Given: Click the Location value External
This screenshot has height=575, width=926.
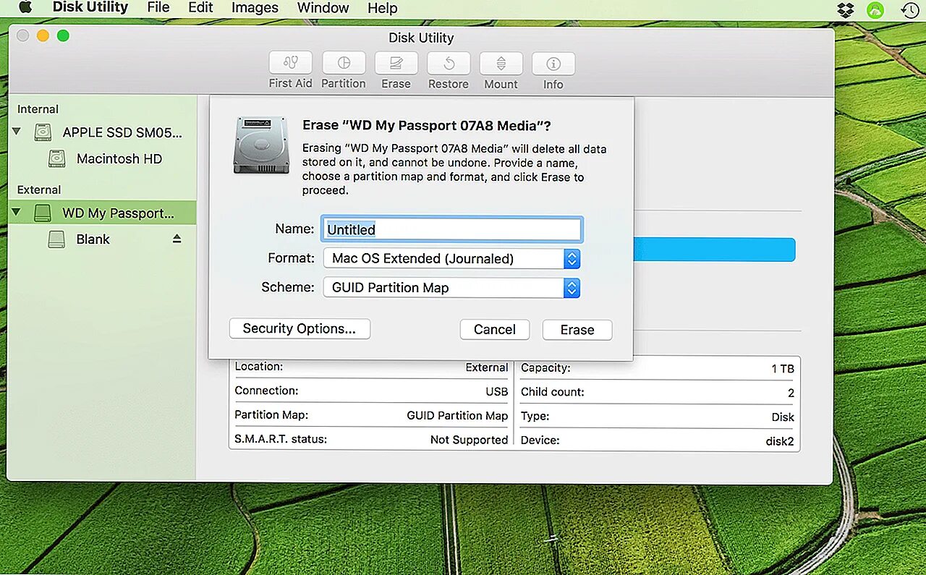Looking at the screenshot, I should [x=487, y=367].
